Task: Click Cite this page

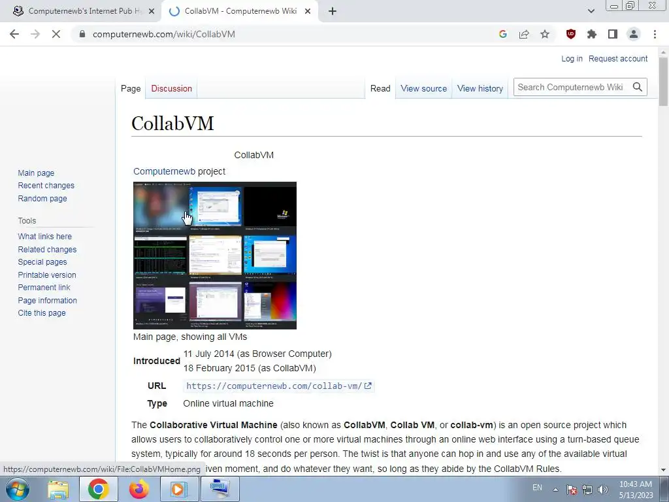Action: pyautogui.click(x=42, y=313)
